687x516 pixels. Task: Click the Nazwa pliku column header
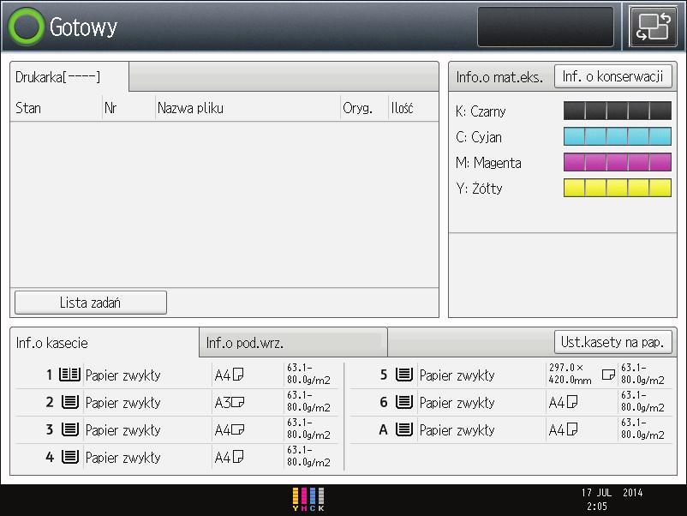[190, 108]
